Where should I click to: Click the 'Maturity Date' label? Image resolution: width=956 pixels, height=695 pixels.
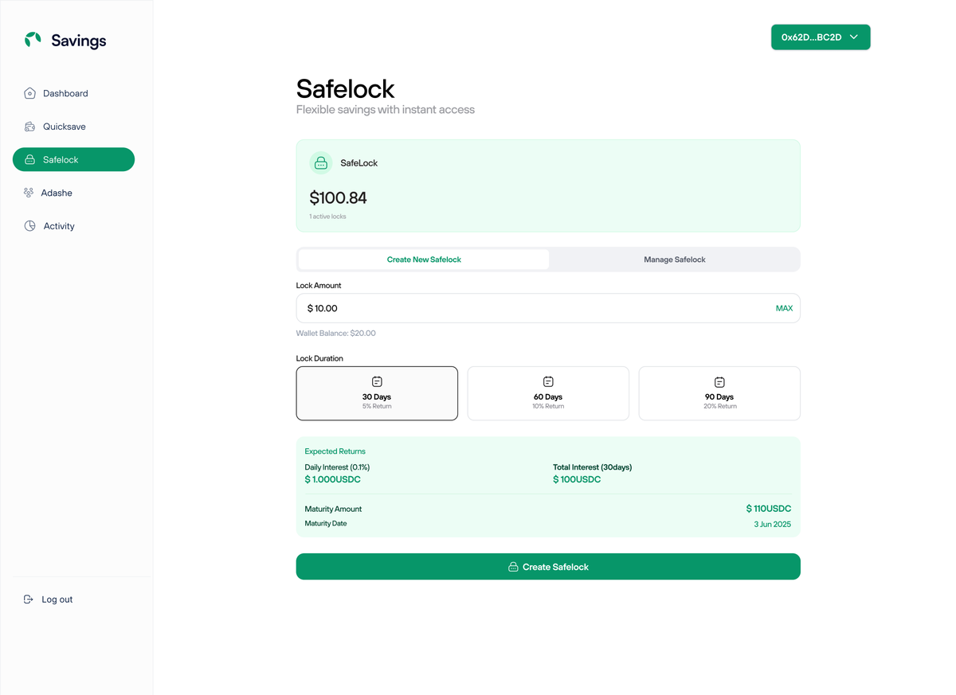(326, 524)
